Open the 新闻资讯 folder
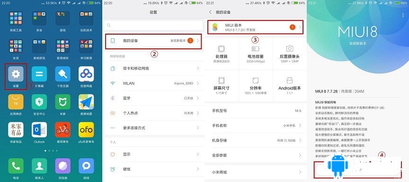The height and width of the screenshot is (182, 409). coord(39,46)
